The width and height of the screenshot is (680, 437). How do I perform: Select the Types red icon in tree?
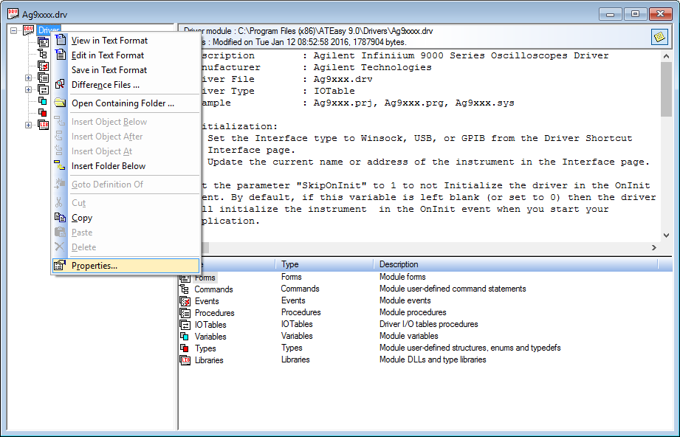(43, 113)
